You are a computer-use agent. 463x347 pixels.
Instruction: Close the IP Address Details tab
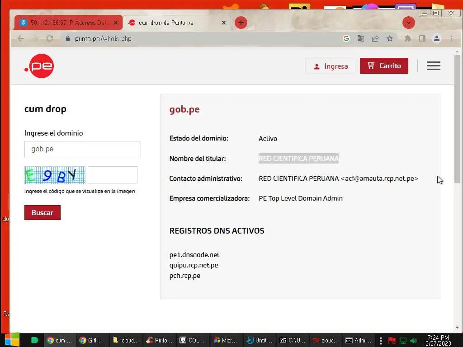tap(116, 23)
